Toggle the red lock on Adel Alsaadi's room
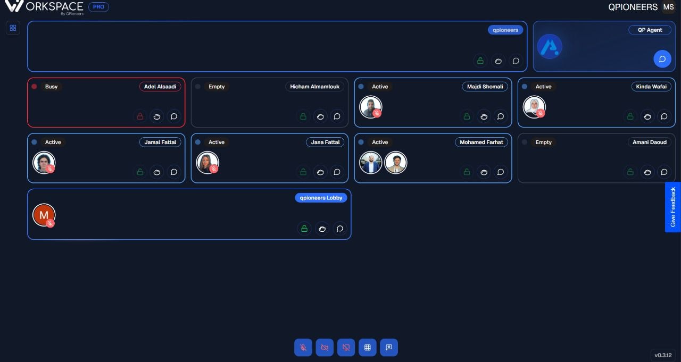 [x=140, y=116]
